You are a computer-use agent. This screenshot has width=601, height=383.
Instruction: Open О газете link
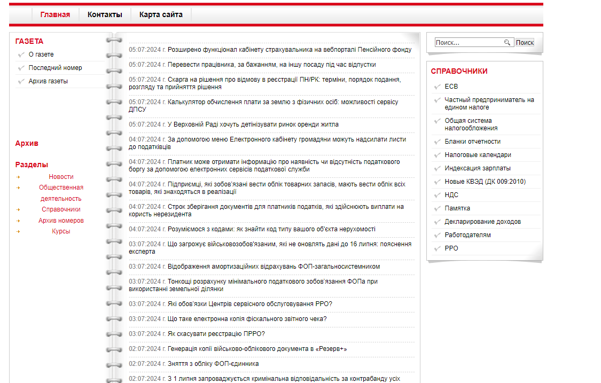pyautogui.click(x=41, y=54)
